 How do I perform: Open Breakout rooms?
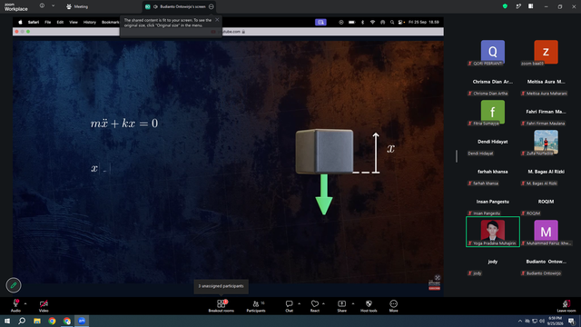point(222,306)
